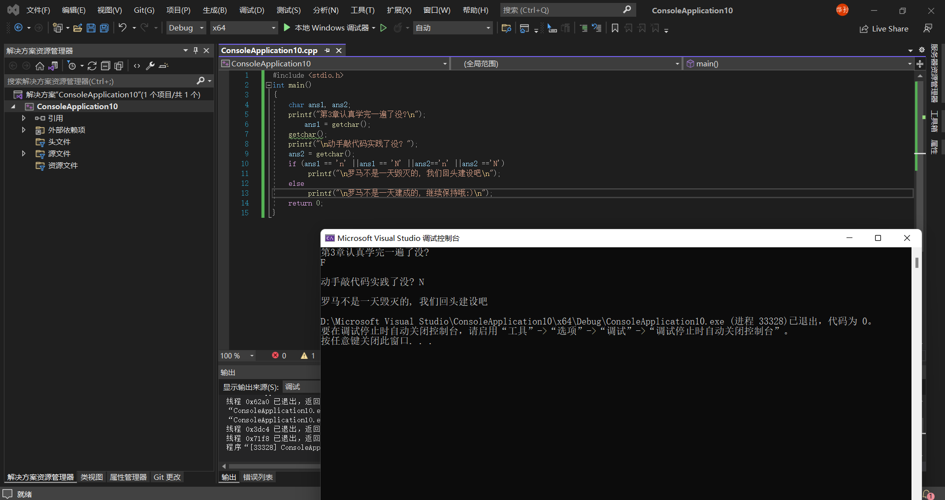This screenshot has height=500, width=945.
Task: Toggle bookmark on the current line
Action: coord(615,28)
